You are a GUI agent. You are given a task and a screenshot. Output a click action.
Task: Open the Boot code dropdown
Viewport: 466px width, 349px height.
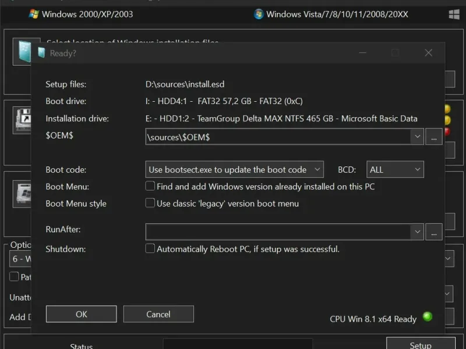point(234,169)
